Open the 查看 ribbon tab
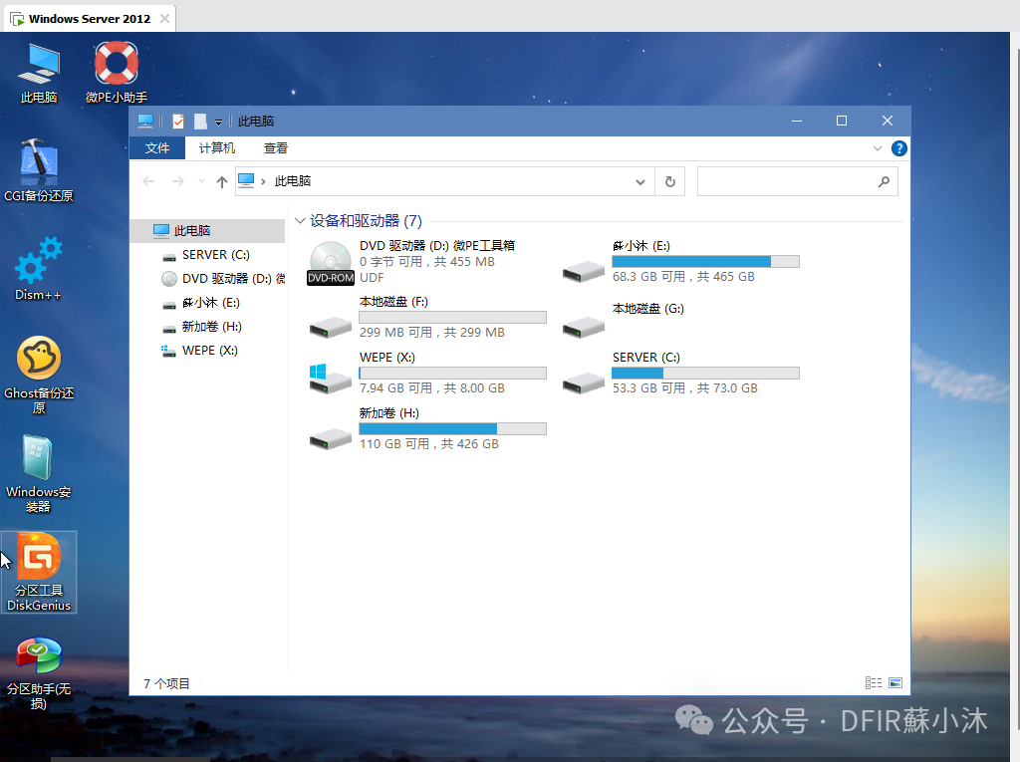This screenshot has height=762, width=1020. [x=276, y=148]
